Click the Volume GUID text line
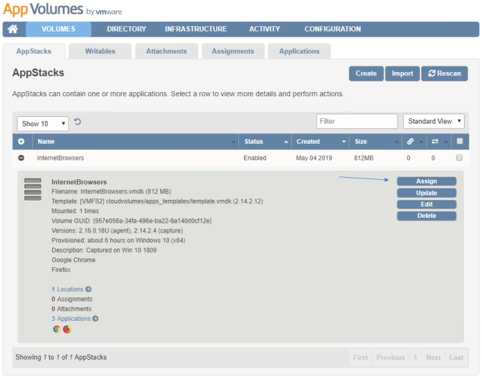 [x=132, y=221]
